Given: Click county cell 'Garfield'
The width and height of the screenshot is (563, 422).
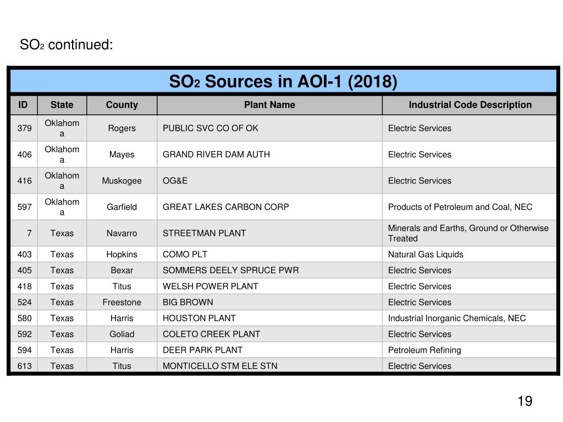Looking at the screenshot, I should [x=122, y=207].
